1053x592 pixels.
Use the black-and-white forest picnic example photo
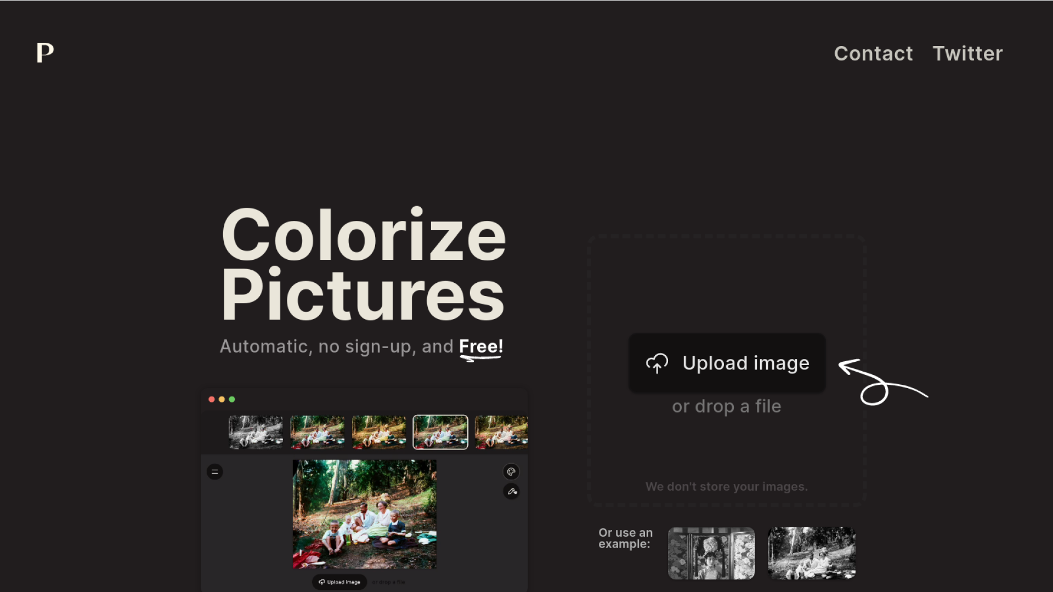coord(812,553)
